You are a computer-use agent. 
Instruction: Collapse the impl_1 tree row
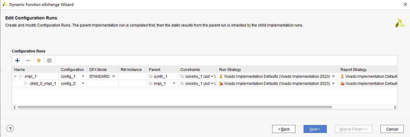click(15, 76)
